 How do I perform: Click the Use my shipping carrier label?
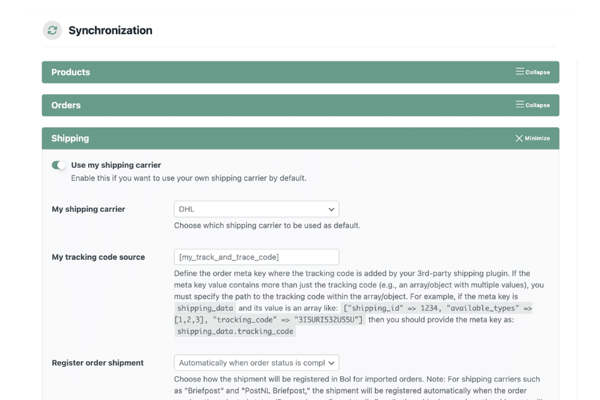pyautogui.click(x=116, y=165)
